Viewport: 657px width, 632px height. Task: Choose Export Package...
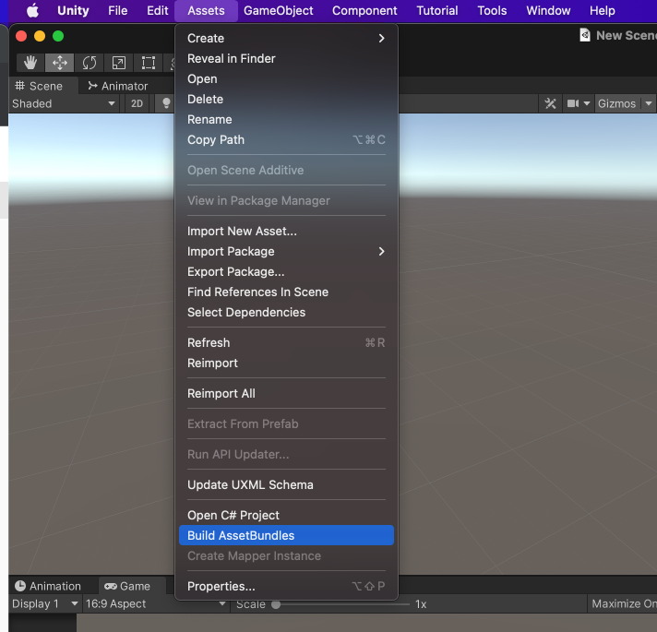286,272
